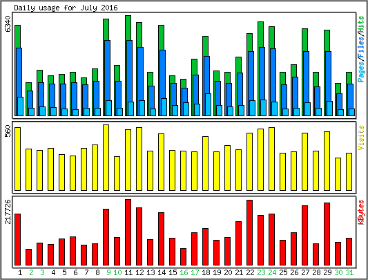Click the cyan pages bar for day 1
Screen dimensions: 368x280
pos(20,106)
